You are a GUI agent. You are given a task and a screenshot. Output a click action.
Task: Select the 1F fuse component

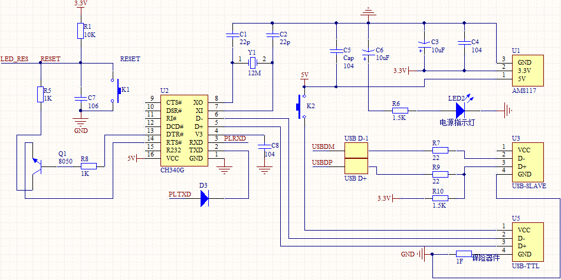point(464,254)
